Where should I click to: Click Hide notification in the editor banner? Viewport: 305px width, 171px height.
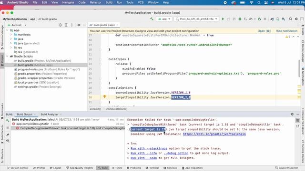[x=286, y=31]
